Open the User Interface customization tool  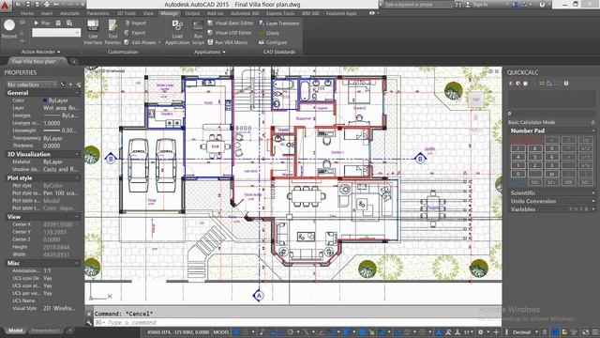(x=93, y=32)
